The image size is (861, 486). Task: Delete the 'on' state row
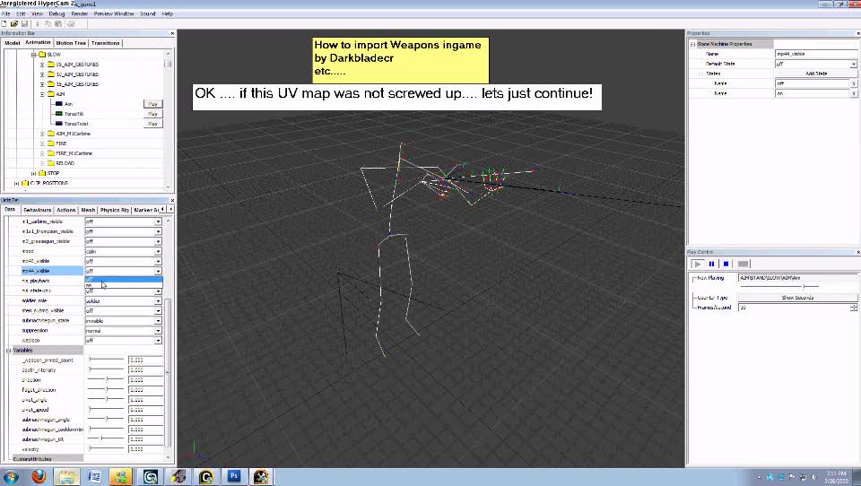(854, 93)
